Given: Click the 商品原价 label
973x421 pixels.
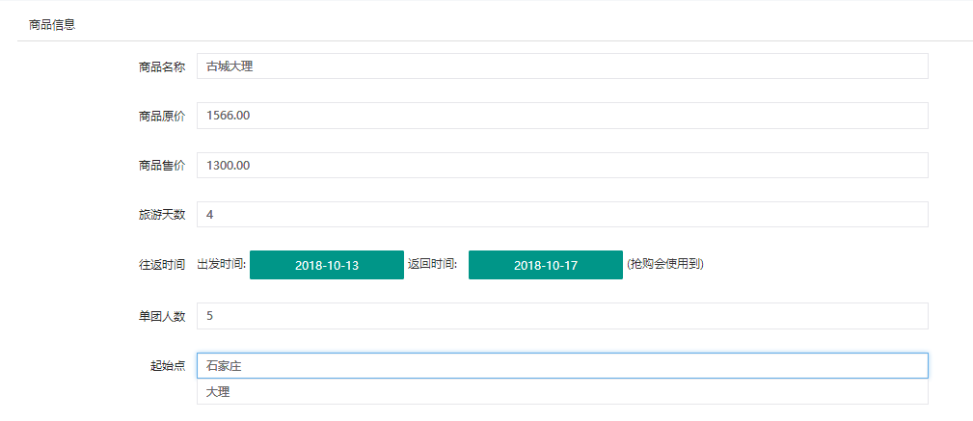Looking at the screenshot, I should [161, 117].
